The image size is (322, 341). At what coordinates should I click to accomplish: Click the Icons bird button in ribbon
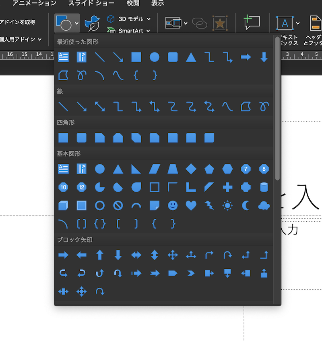92,23
